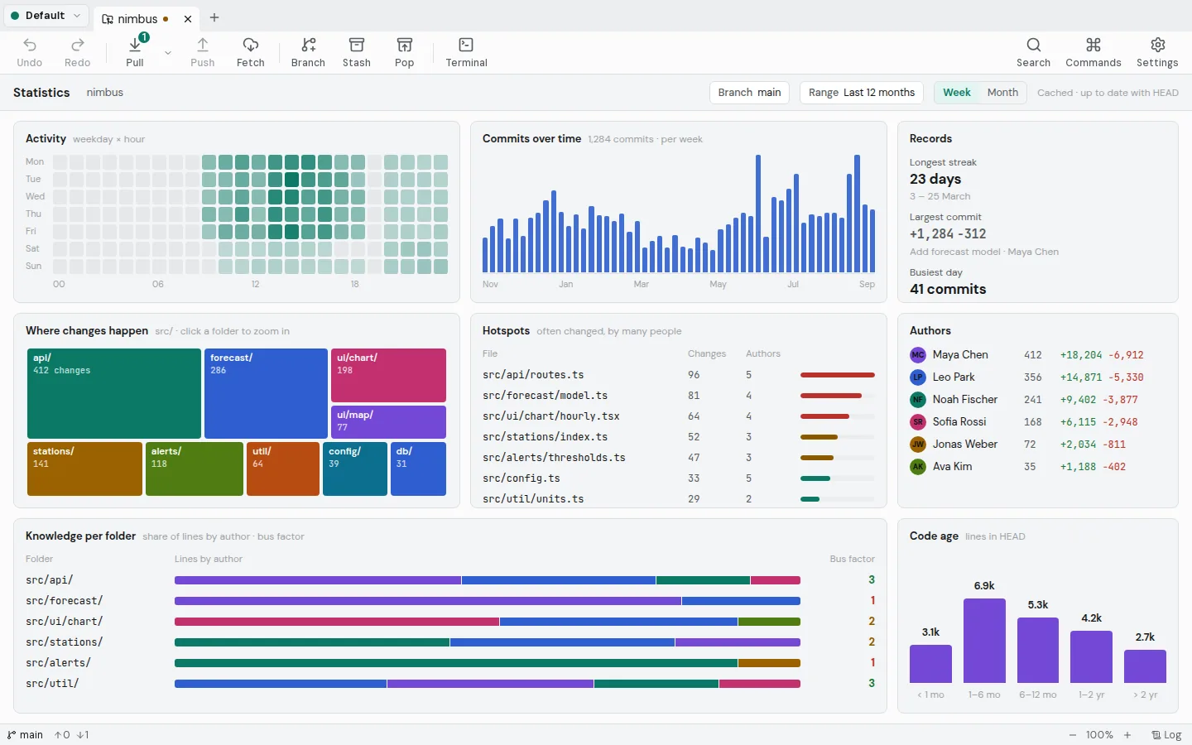Select hotspot src/stations/index.ts
The width and height of the screenshot is (1192, 745).
click(678, 437)
